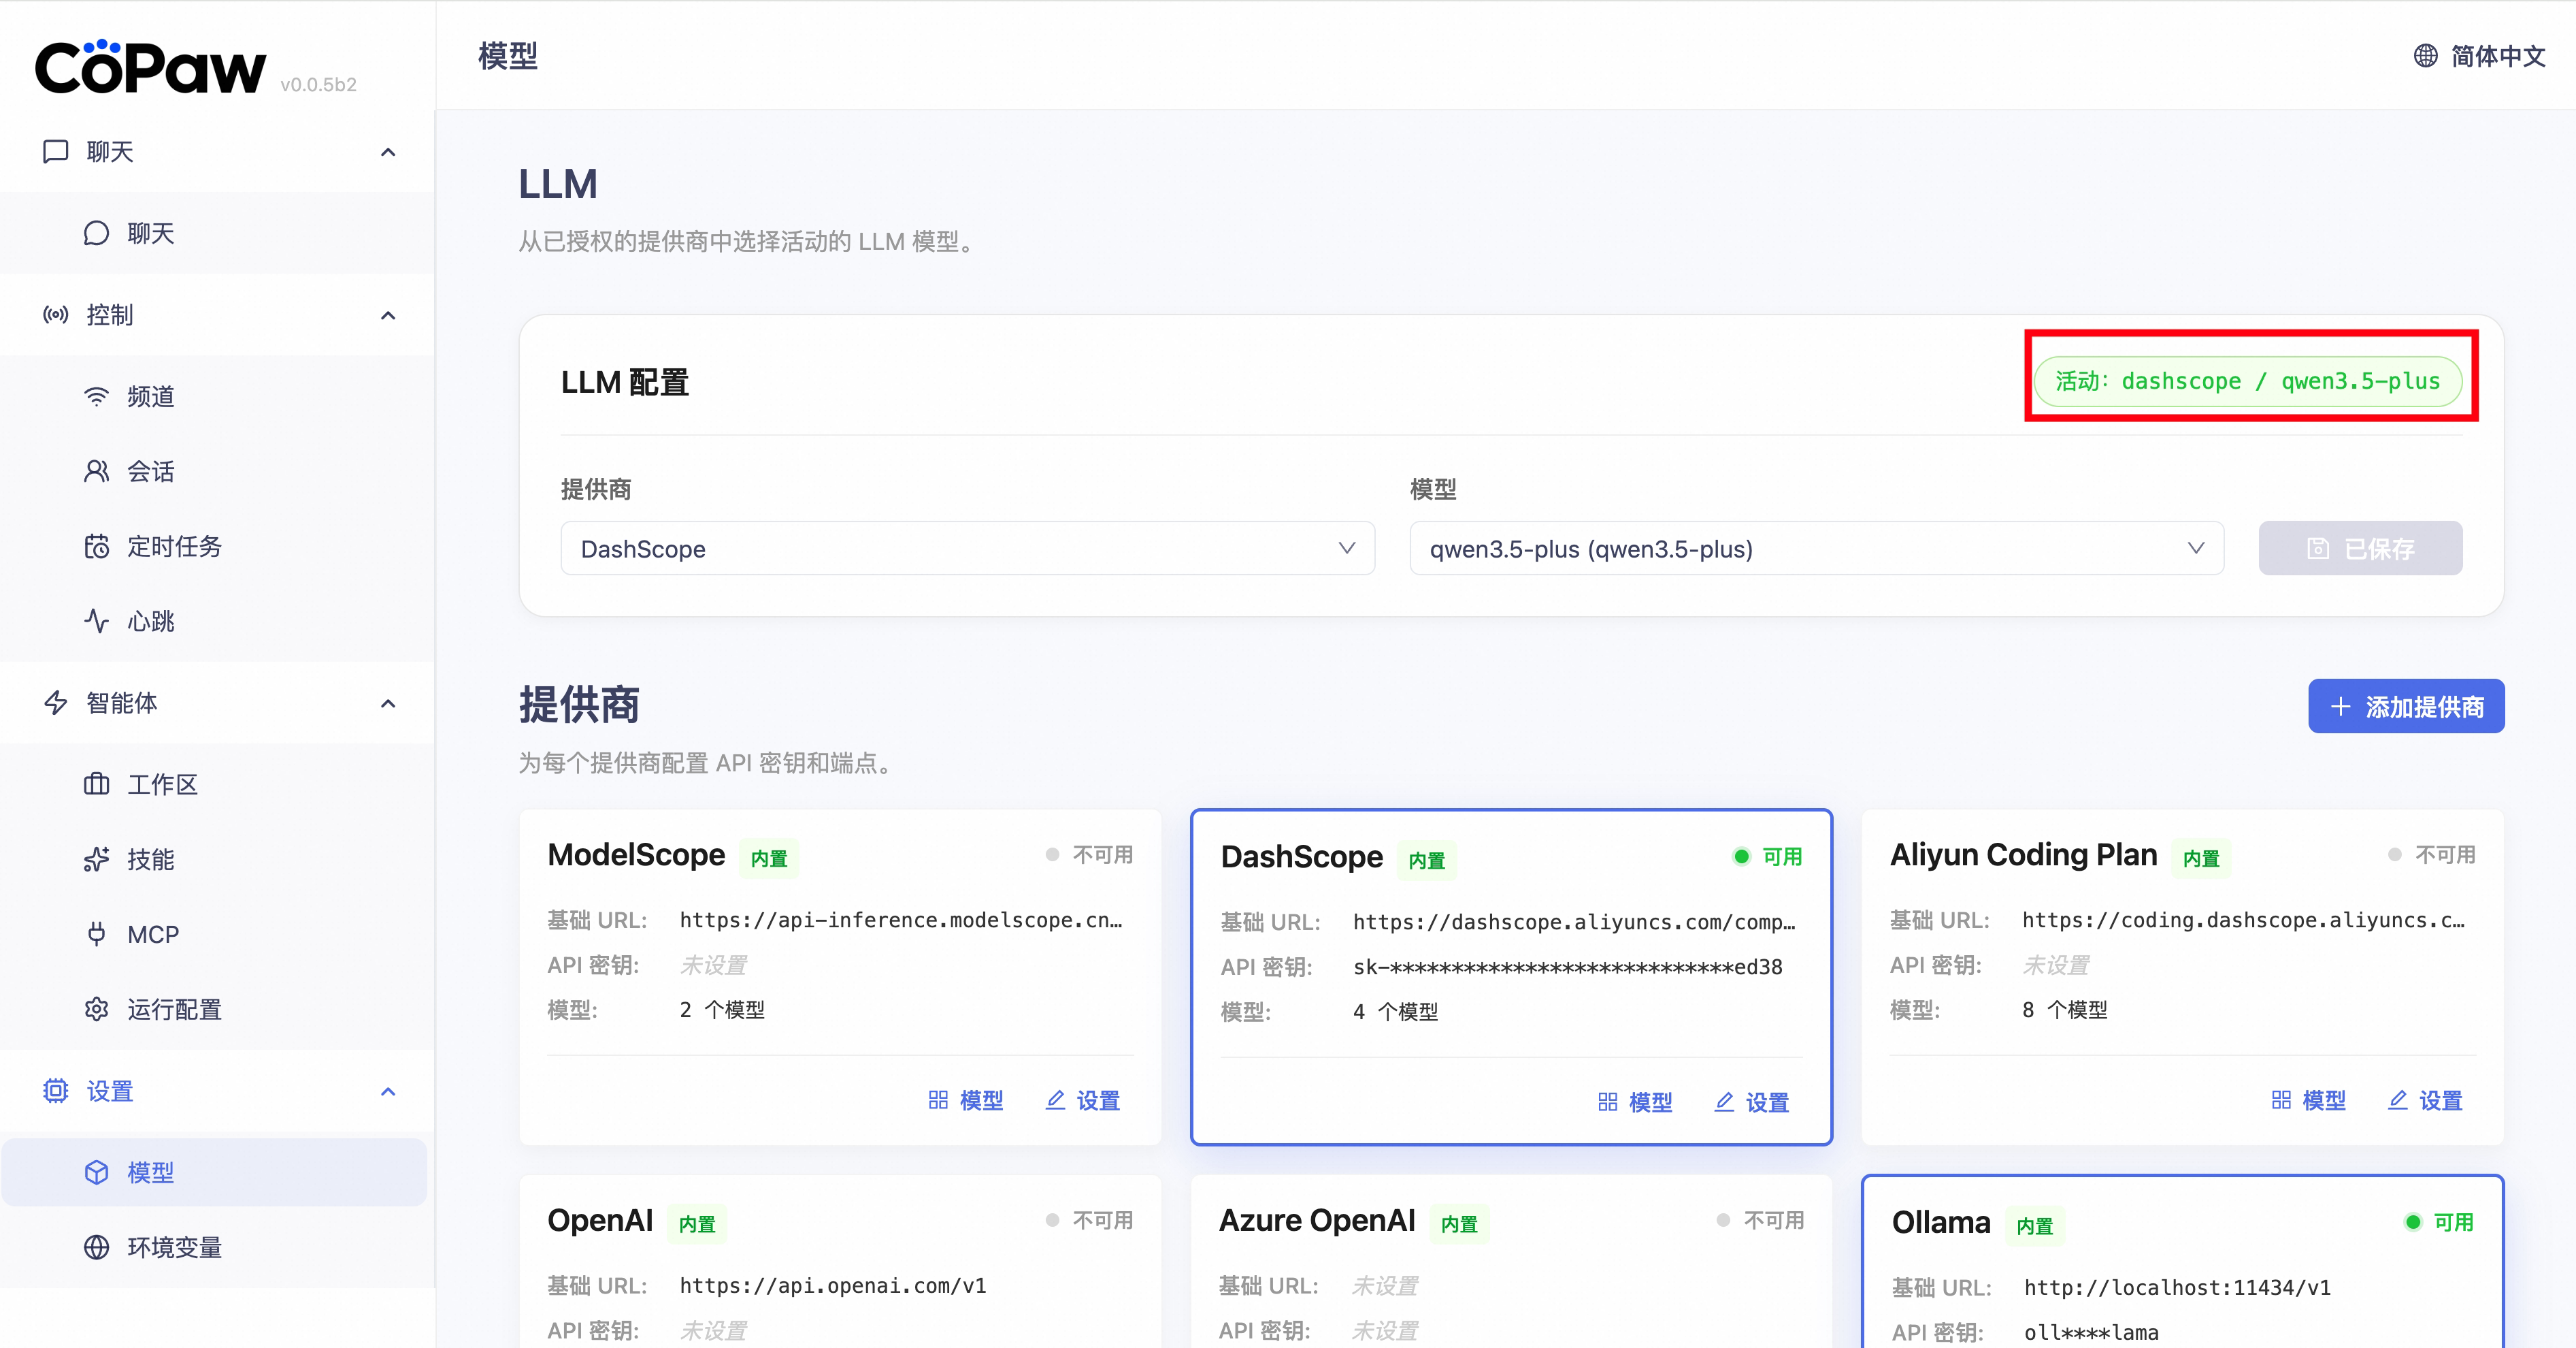This screenshot has height=1348, width=2576.
Task: Collapse the 智能体 sidebar section
Action: click(x=388, y=703)
